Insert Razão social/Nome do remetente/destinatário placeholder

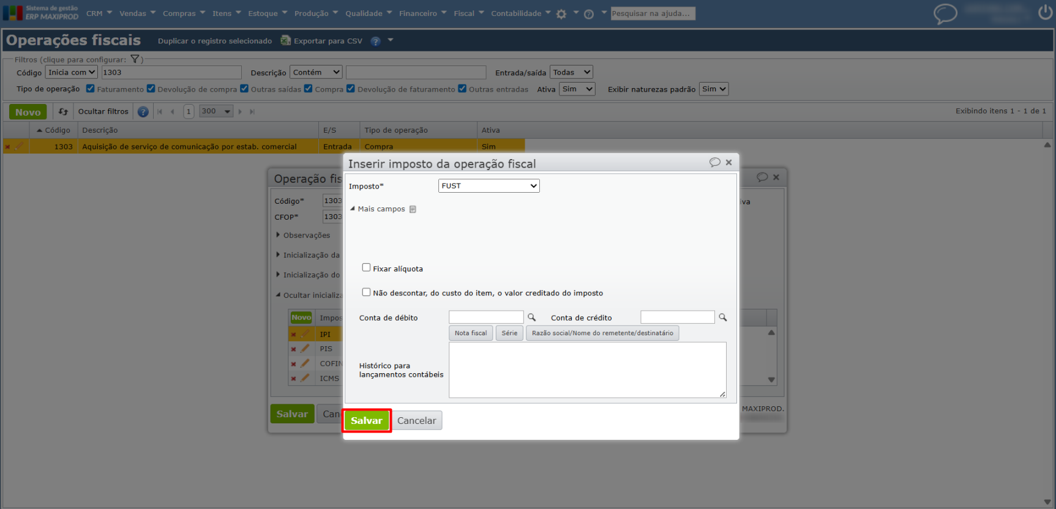[602, 333]
